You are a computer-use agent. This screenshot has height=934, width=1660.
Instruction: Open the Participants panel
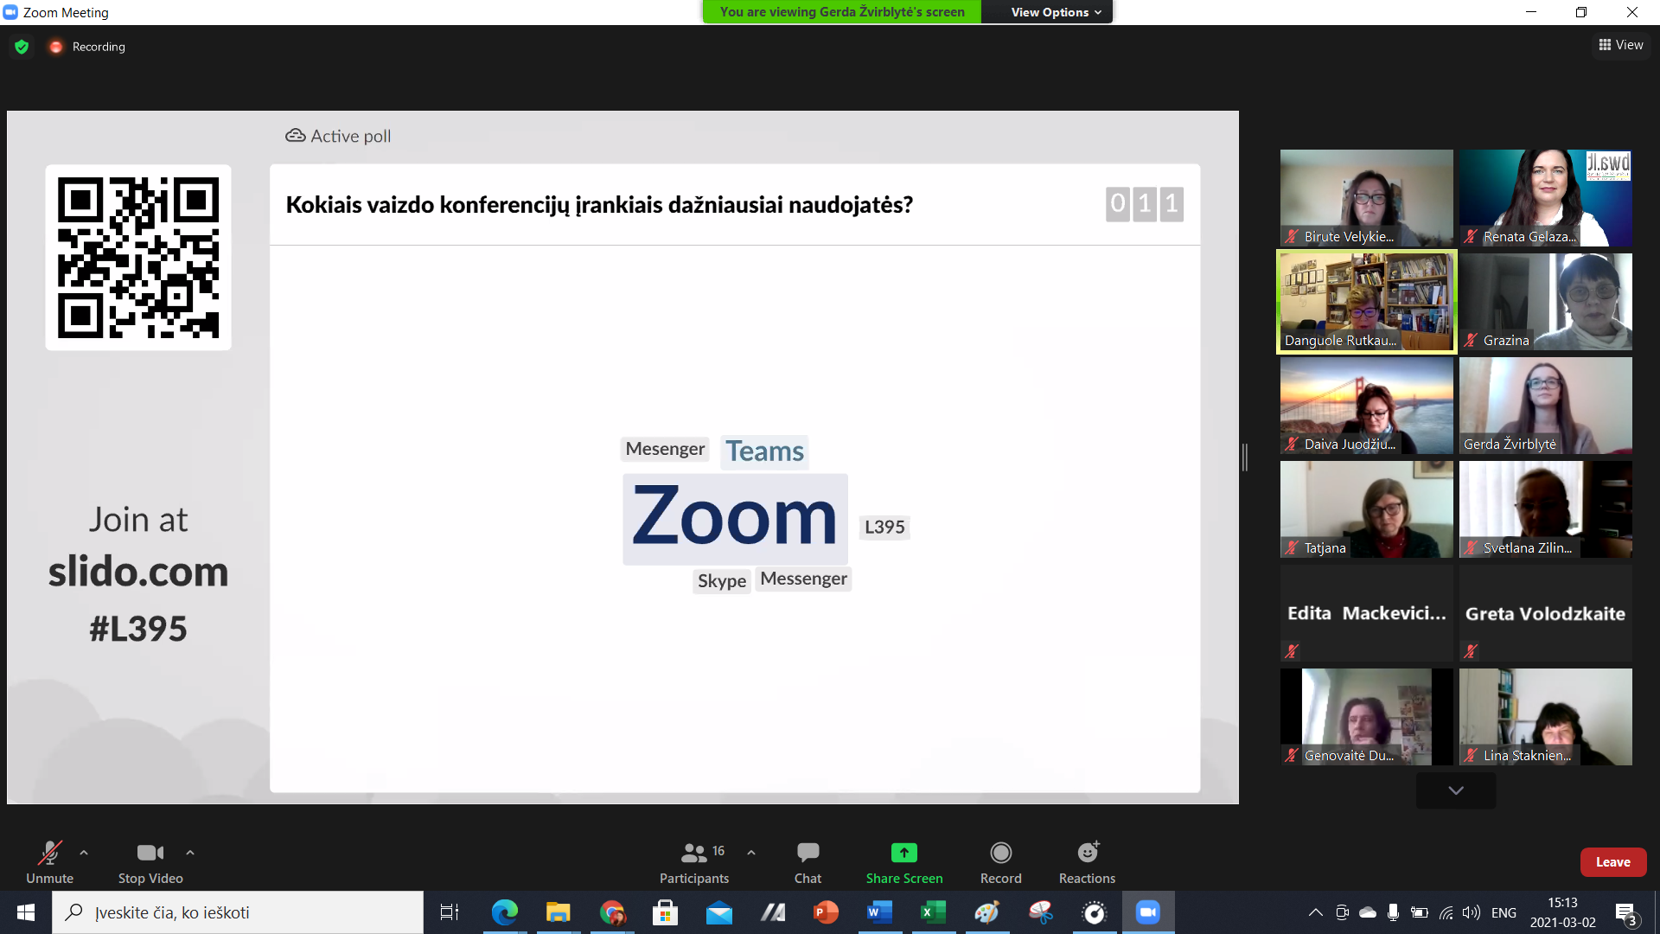[x=694, y=863]
